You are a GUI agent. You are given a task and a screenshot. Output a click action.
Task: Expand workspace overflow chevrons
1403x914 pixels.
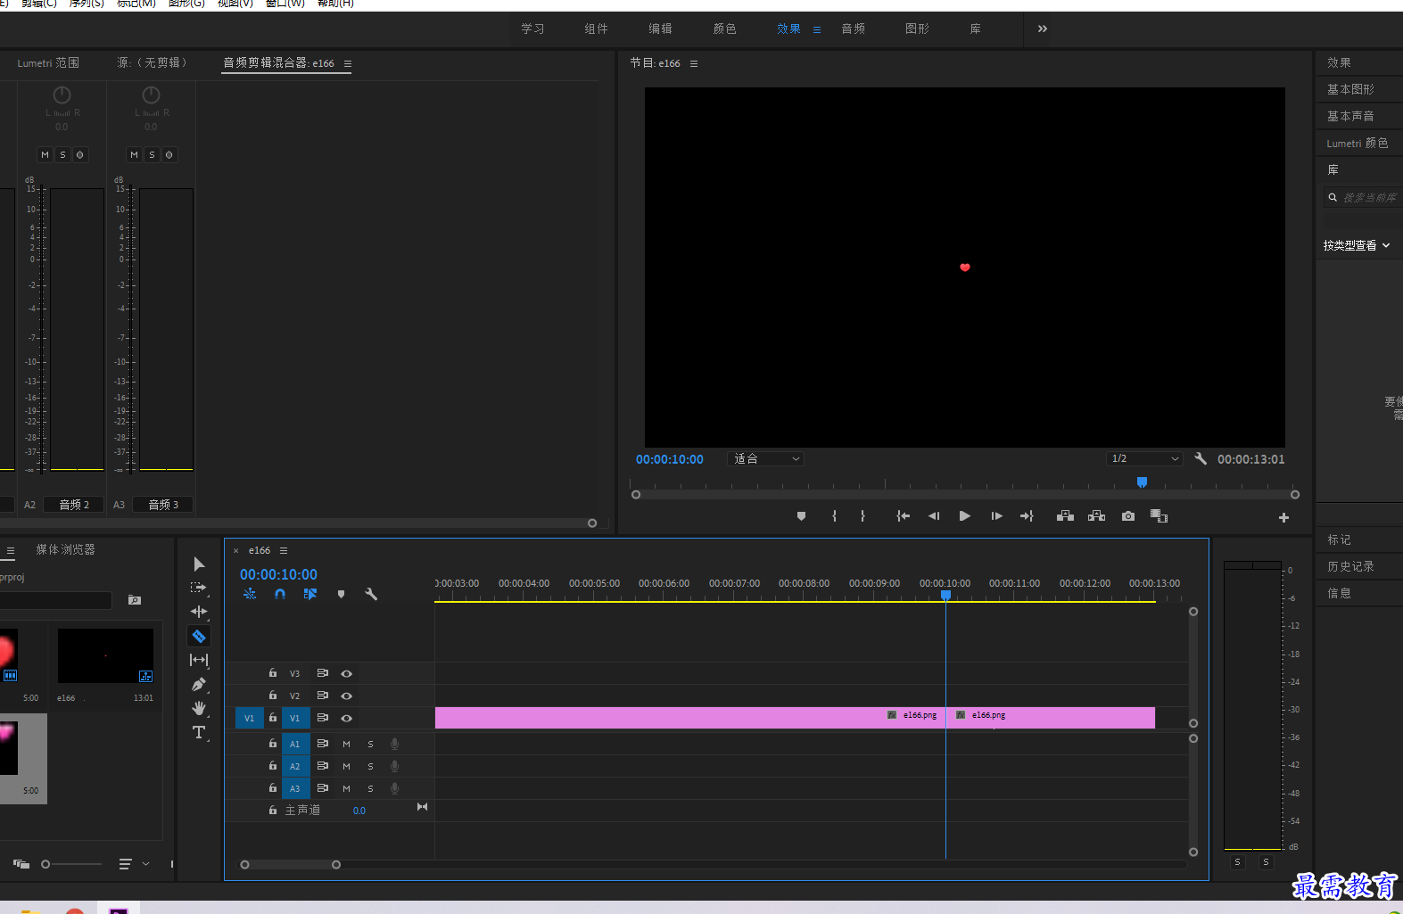pyautogui.click(x=1042, y=29)
